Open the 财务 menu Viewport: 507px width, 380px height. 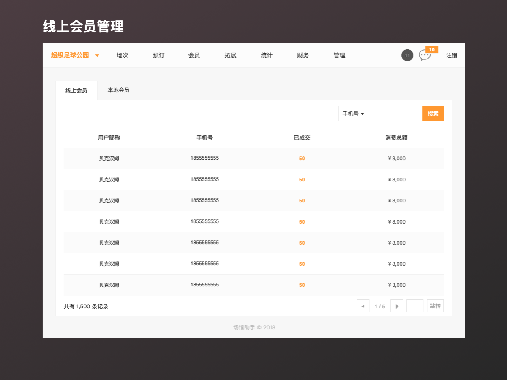303,55
